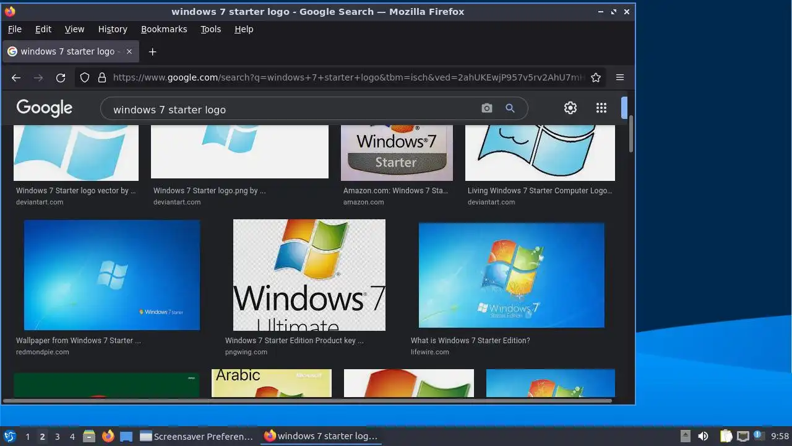The image size is (792, 446).
Task: Click the amazon.com source text
Action: [364, 202]
